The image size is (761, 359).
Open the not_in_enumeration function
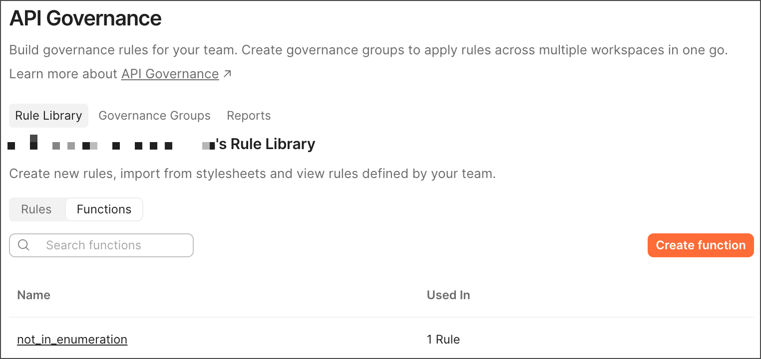72,339
